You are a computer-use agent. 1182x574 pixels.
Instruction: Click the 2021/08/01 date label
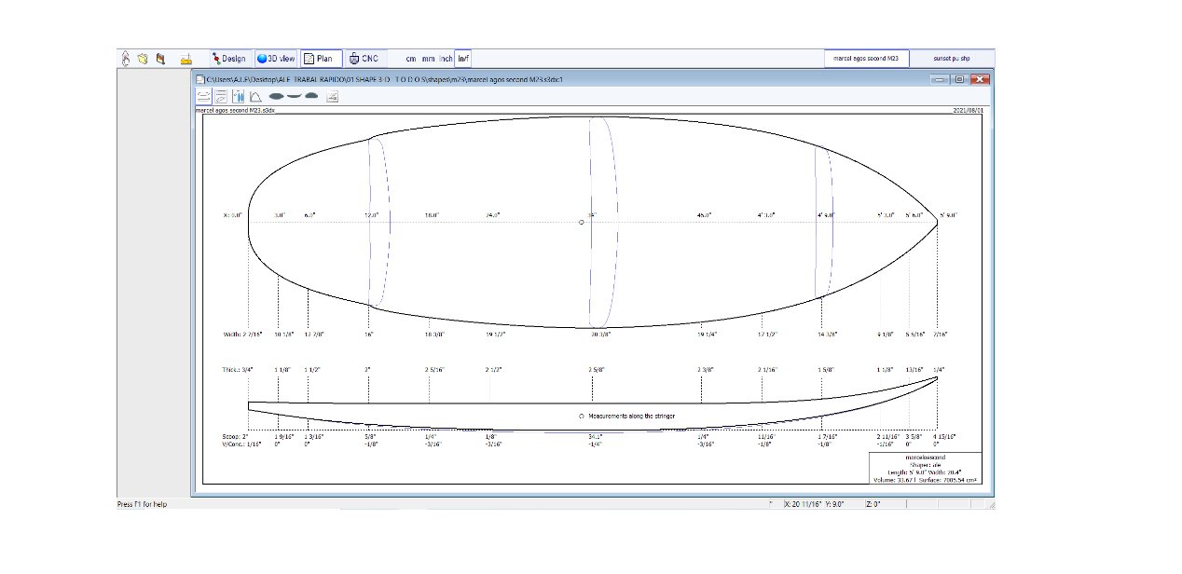(969, 109)
